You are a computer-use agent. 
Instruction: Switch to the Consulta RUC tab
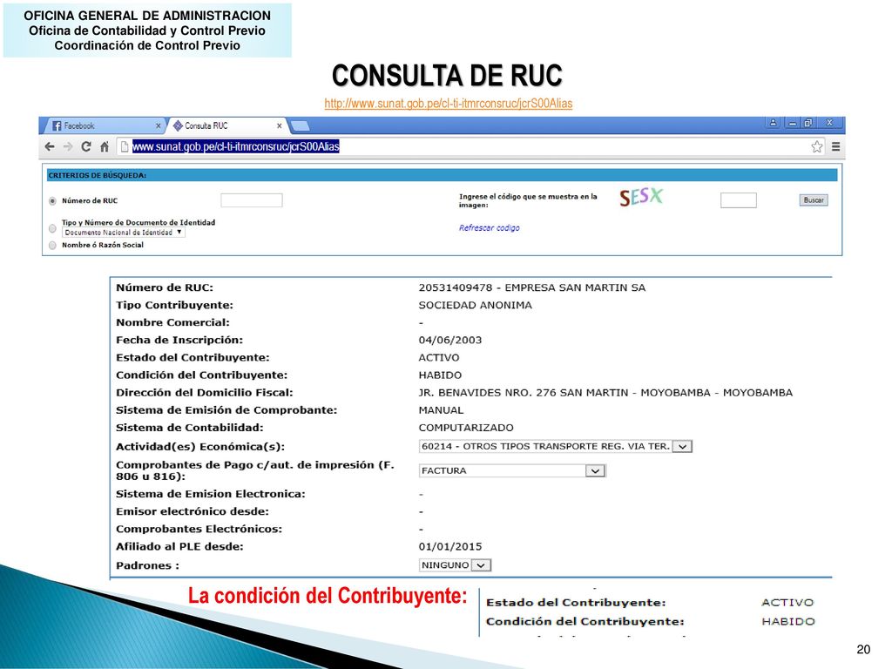(226, 125)
